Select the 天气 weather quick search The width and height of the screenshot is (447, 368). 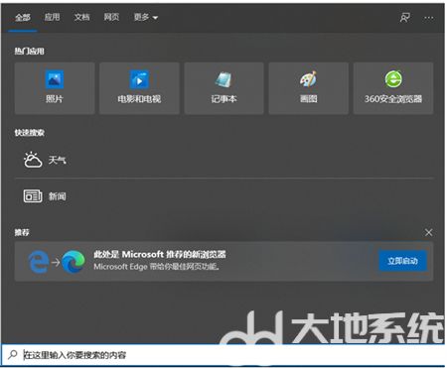223,161
